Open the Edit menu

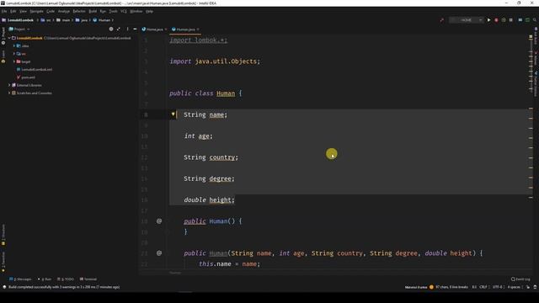coord(13,11)
